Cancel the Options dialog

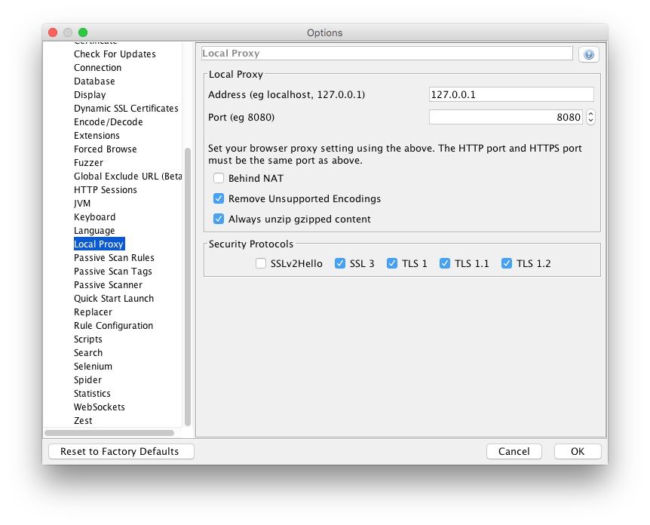pos(514,451)
